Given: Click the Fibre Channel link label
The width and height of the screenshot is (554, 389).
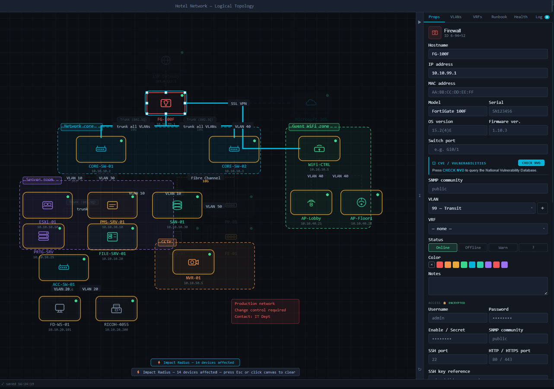Looking at the screenshot, I should tap(206, 178).
